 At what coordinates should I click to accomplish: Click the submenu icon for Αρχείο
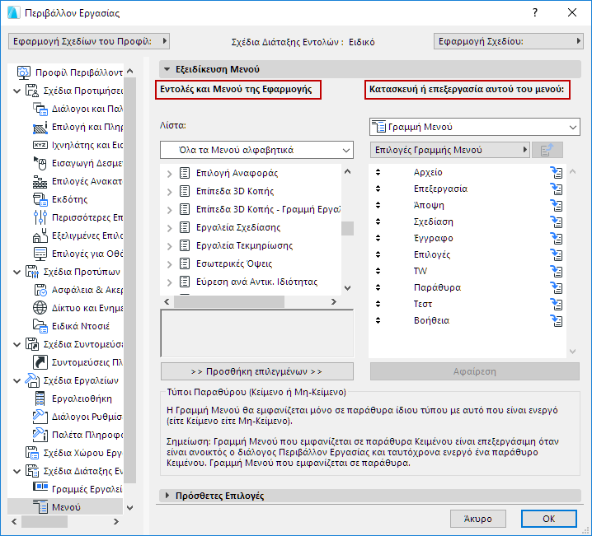[556, 173]
